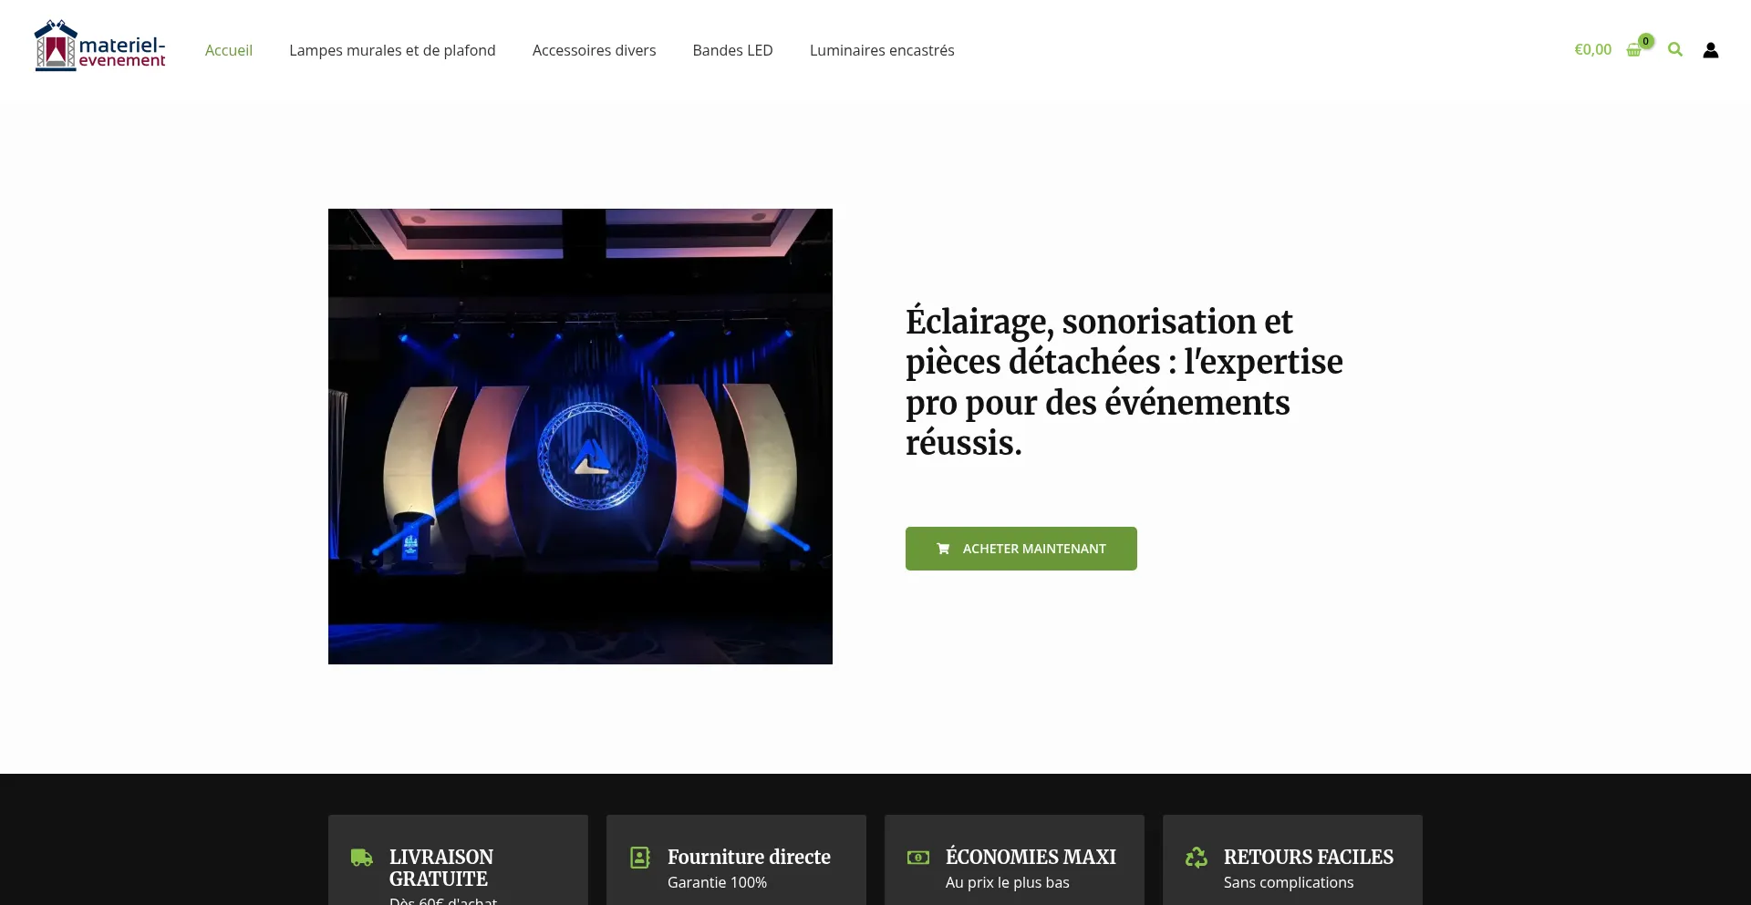Click the Au prix le plus bas text
Screen dimensions: 1751x905
coord(1007,882)
